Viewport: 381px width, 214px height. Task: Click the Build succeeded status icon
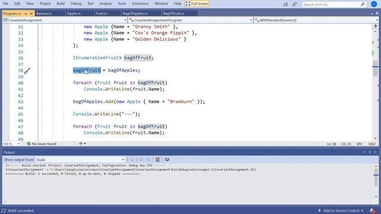4,210
